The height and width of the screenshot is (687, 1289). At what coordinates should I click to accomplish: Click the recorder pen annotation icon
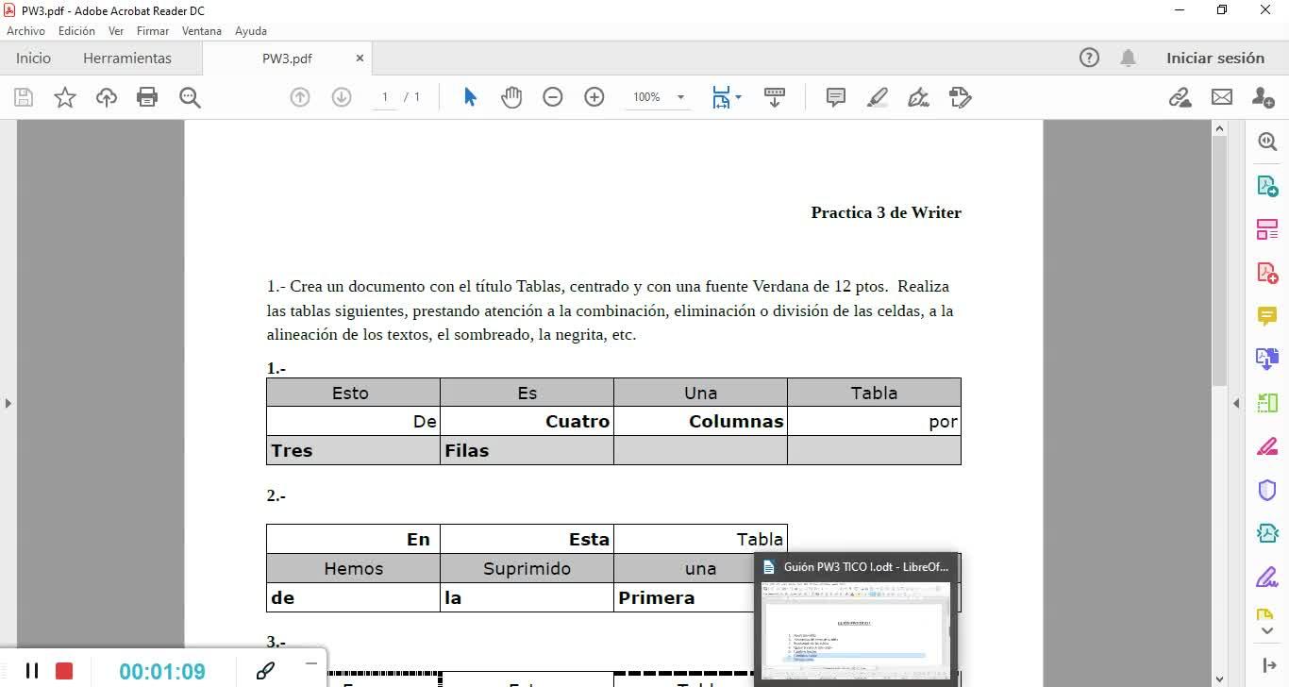265,671
